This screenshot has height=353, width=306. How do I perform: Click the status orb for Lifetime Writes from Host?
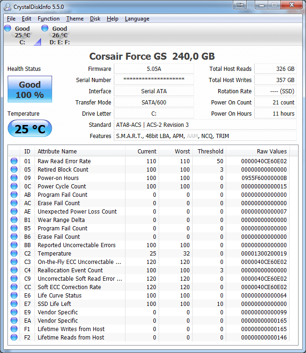point(14,329)
